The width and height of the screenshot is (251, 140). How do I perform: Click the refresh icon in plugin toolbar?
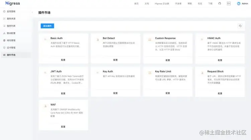tap(240, 26)
